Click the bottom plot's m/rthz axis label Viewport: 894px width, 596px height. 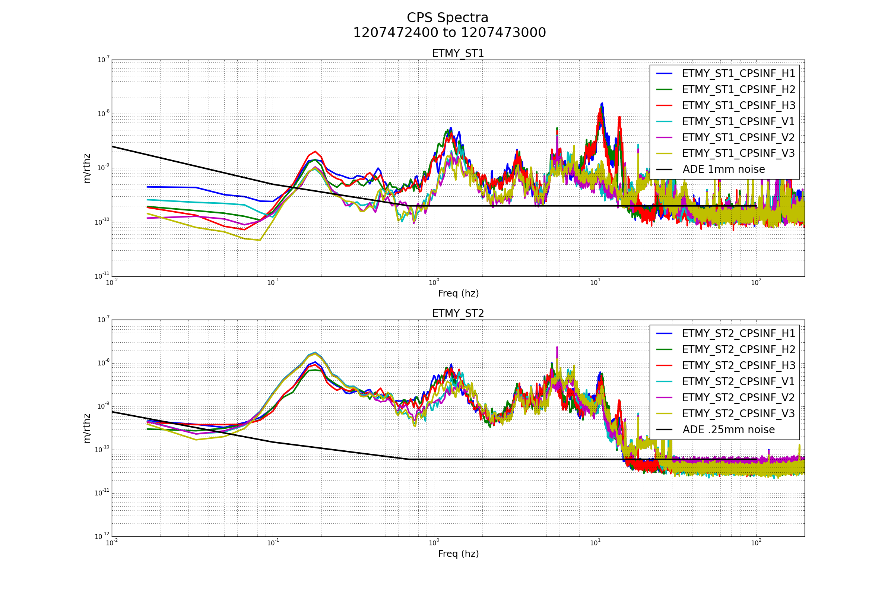pyautogui.click(x=87, y=428)
